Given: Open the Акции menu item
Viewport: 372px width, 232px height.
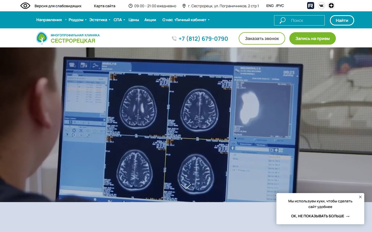Looking at the screenshot, I should pos(150,20).
